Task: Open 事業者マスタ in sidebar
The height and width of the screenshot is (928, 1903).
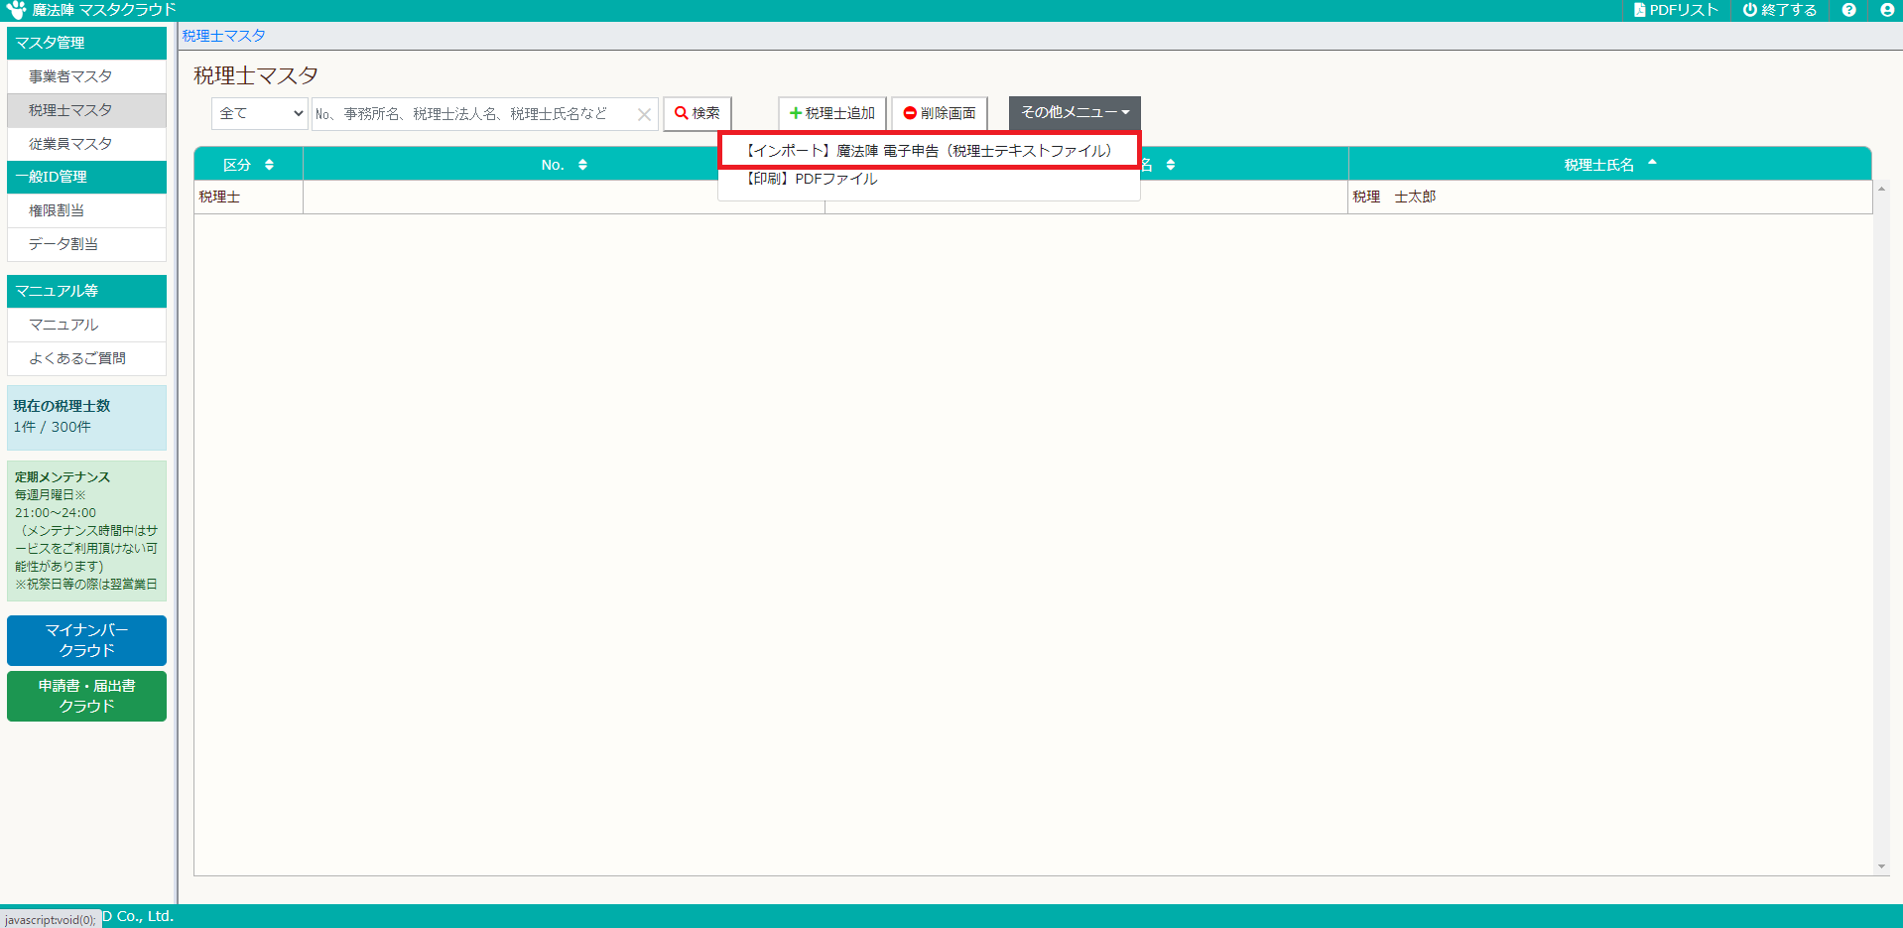Action: (86, 76)
